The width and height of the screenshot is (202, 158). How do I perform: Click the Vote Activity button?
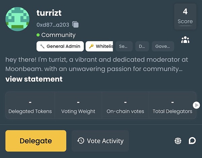[x=100, y=141]
